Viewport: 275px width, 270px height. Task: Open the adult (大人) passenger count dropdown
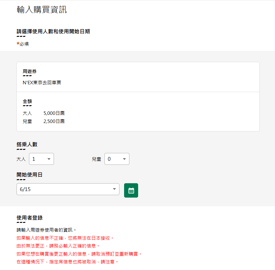click(x=41, y=159)
